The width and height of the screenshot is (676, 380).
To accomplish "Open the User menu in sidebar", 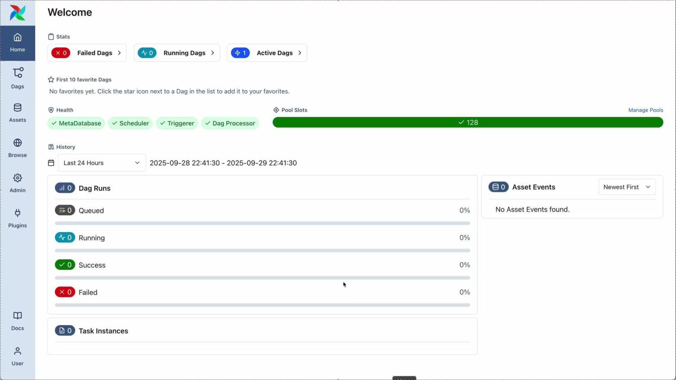I will pyautogui.click(x=17, y=357).
